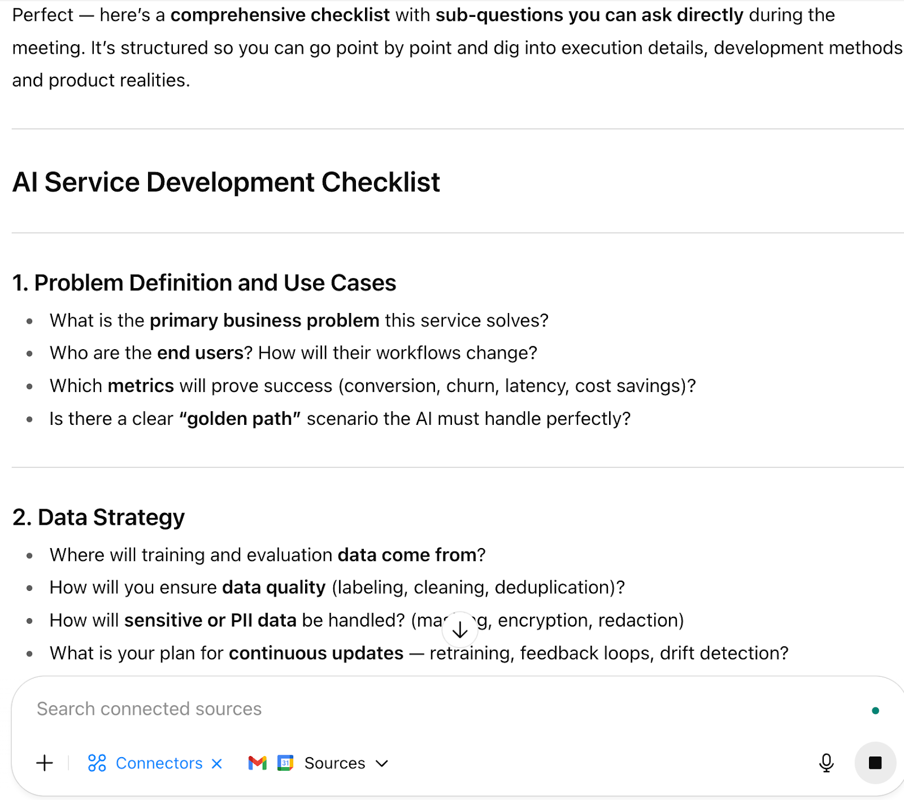The image size is (904, 800).
Task: Click the bold sensitive or PII data text
Action: click(x=210, y=620)
